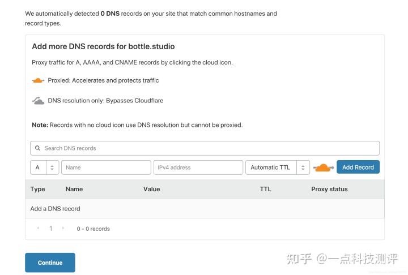408x275 pixels.
Task: Click the TTL column header
Action: click(265, 189)
